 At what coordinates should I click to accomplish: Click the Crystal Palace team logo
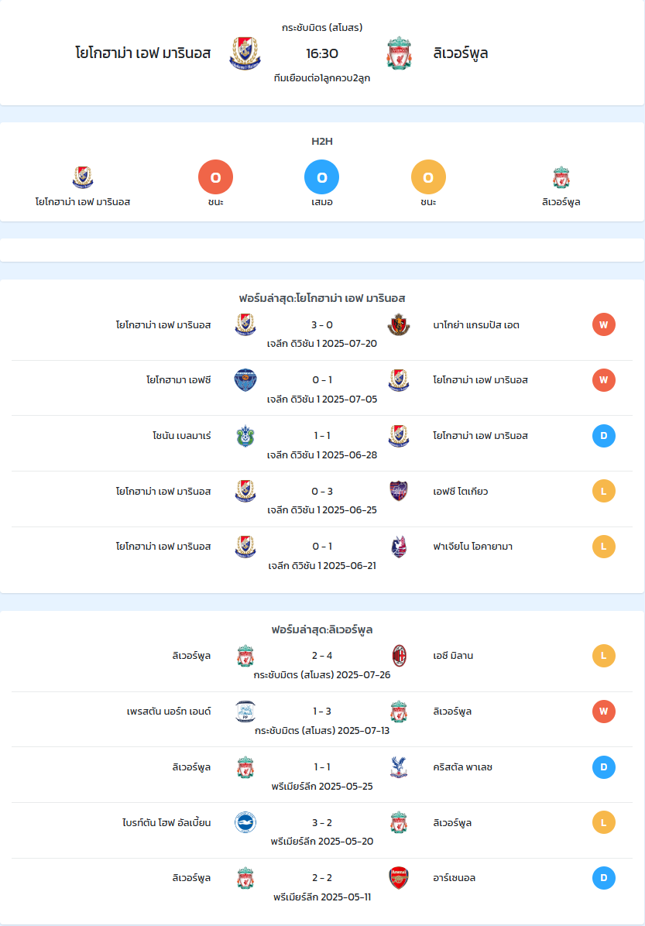[399, 767]
